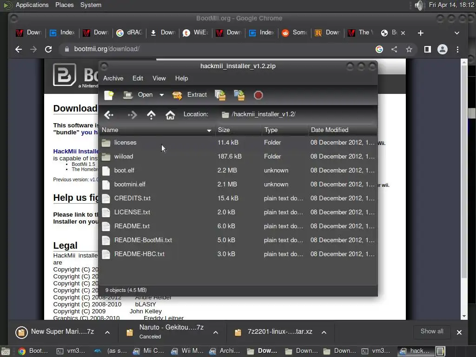Switch to the dRAG Google tab
476x357 pixels.
coord(129,33)
